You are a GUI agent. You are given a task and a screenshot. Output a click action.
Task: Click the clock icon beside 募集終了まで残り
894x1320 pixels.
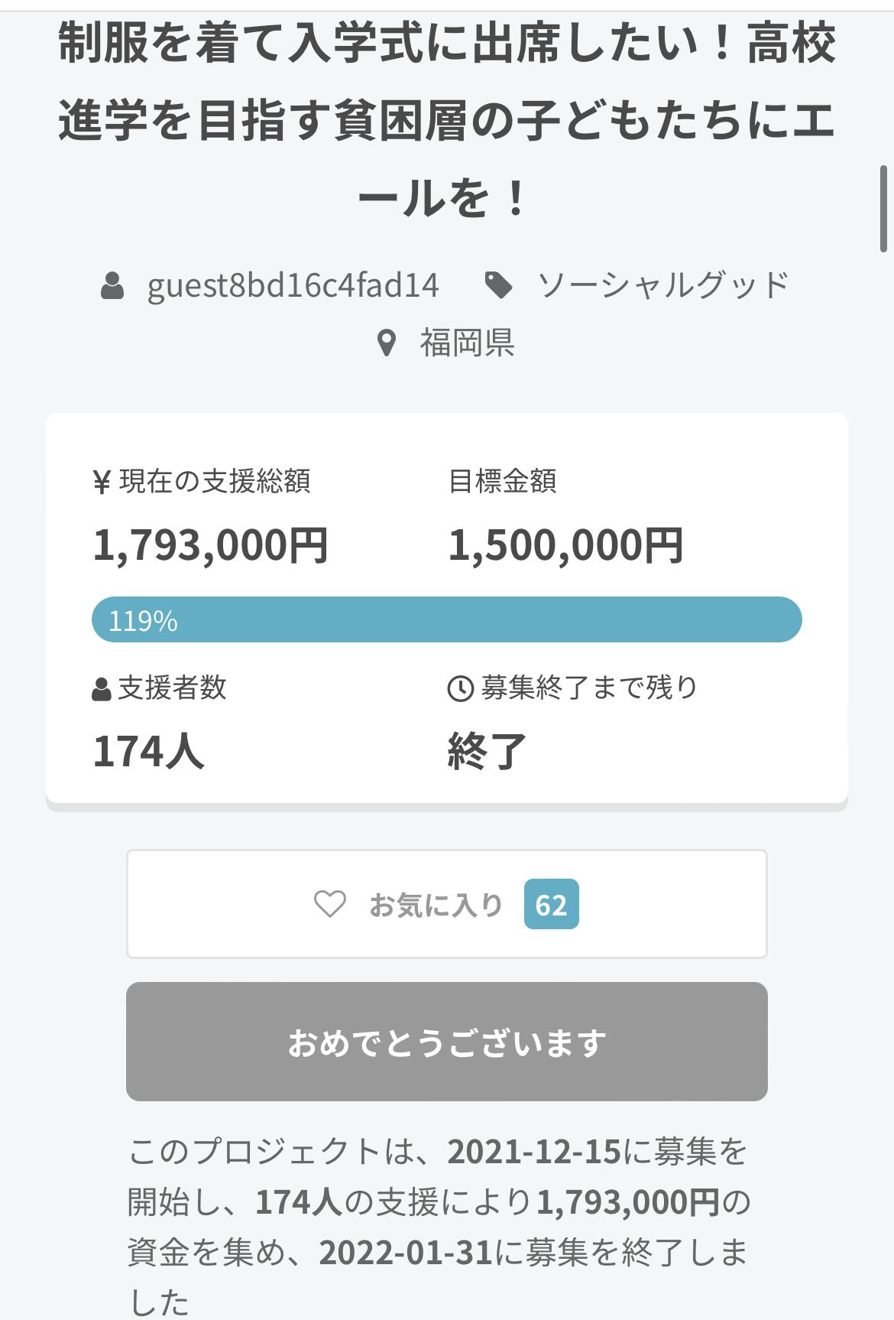click(x=460, y=689)
